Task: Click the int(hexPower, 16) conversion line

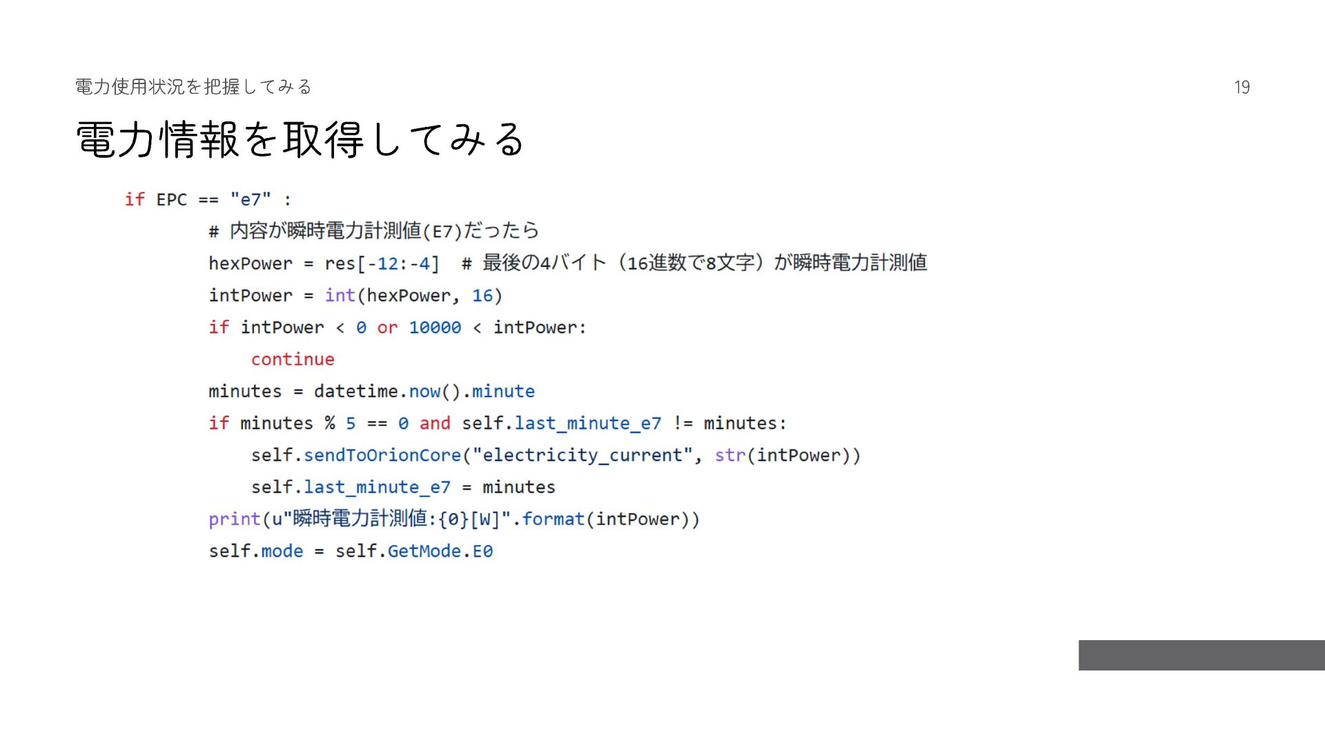Action: click(355, 295)
